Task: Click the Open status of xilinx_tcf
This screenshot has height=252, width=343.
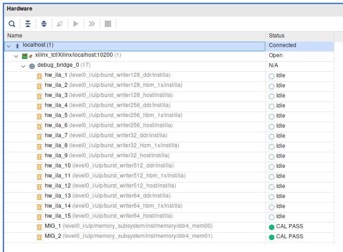Action: (276, 55)
